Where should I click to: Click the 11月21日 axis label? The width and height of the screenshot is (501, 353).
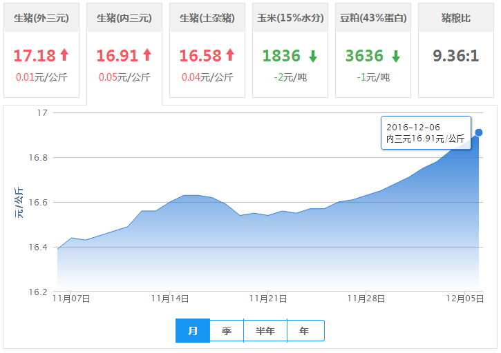point(268,299)
